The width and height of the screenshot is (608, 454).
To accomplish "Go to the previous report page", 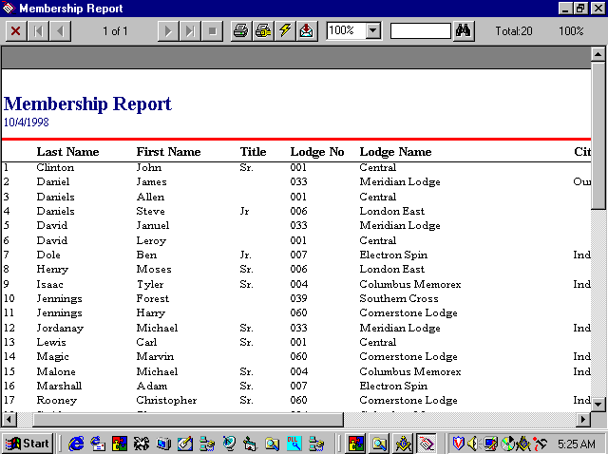I will point(61,31).
